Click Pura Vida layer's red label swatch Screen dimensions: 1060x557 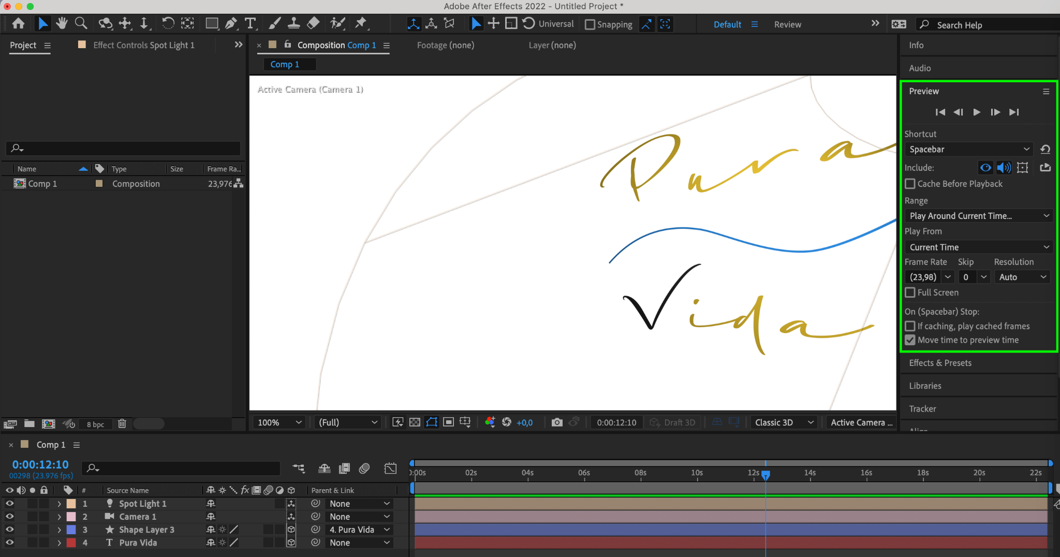(71, 543)
